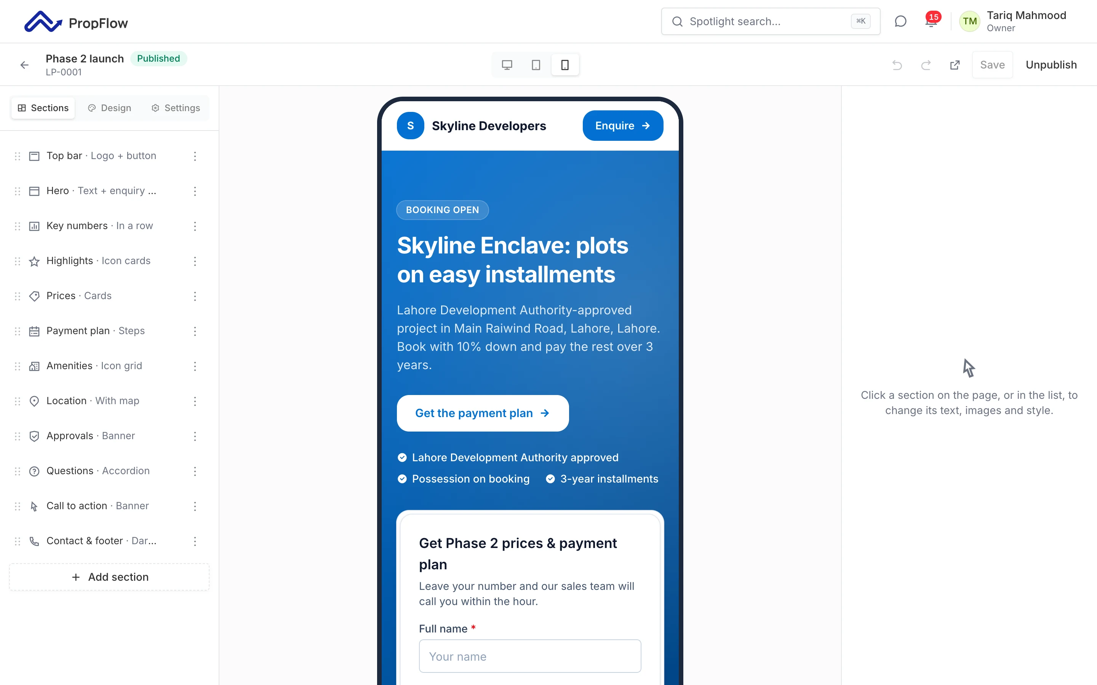The image size is (1097, 685).
Task: Open more options for Hero section
Action: coord(195,191)
